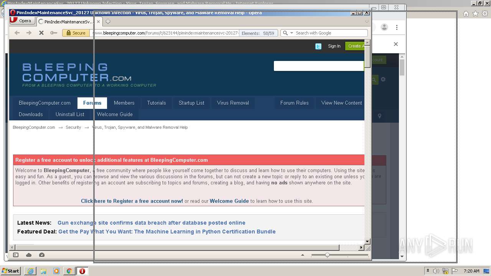This screenshot has width=491, height=276.
Task: Open Windows Media Player taskbar icon
Action: pos(56,271)
